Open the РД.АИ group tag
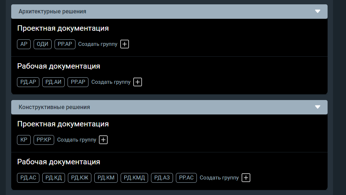 point(53,82)
